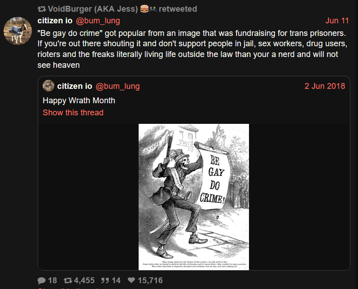Click the comment bubble icon showing 18 replies
Image resolution: width=358 pixels, height=289 pixels.
42,280
